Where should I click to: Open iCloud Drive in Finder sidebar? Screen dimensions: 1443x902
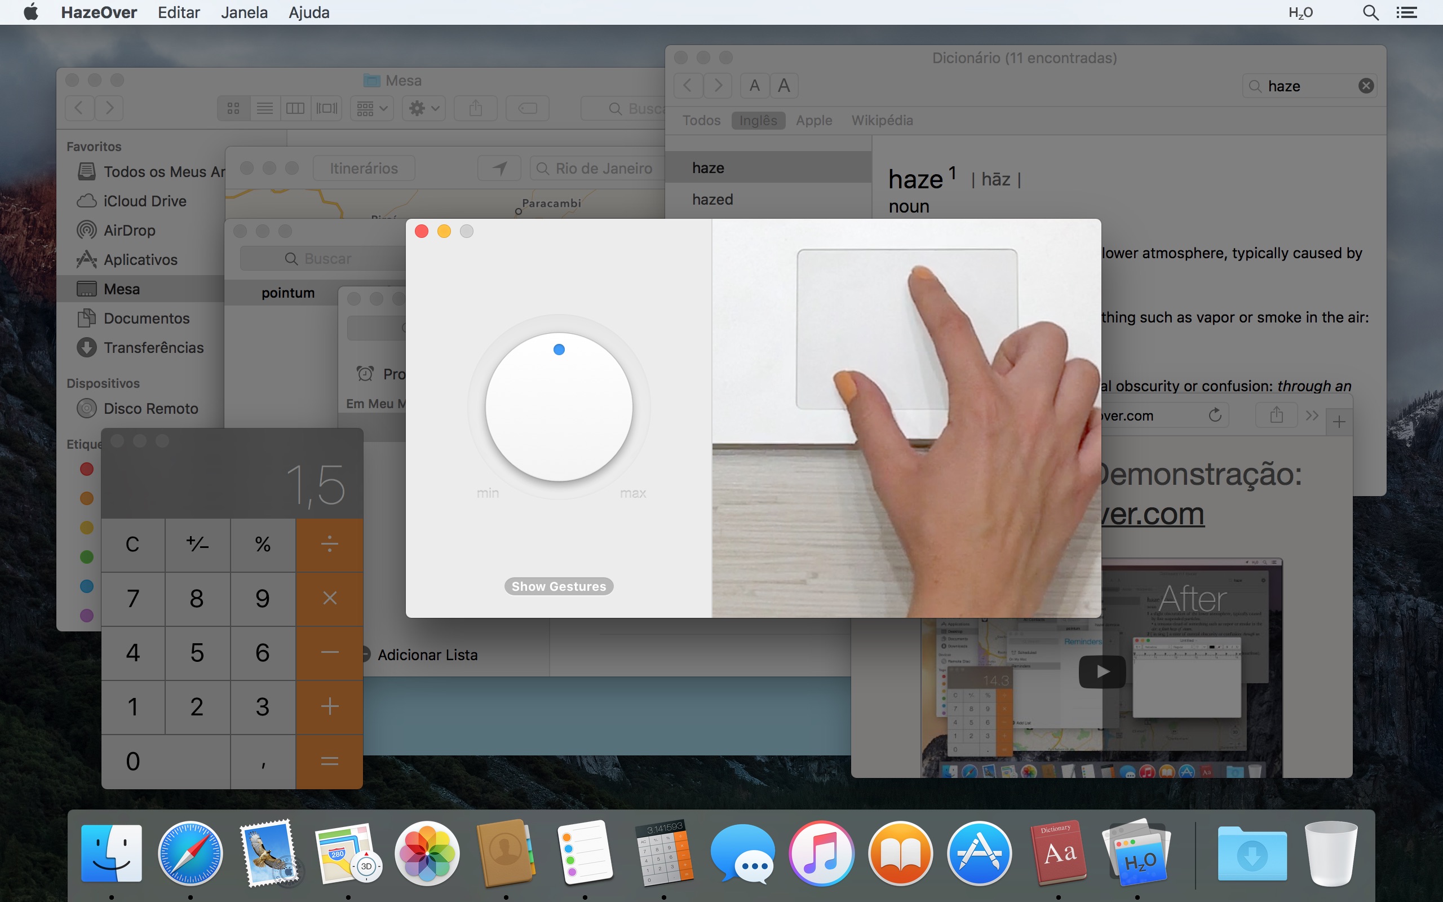click(x=145, y=201)
